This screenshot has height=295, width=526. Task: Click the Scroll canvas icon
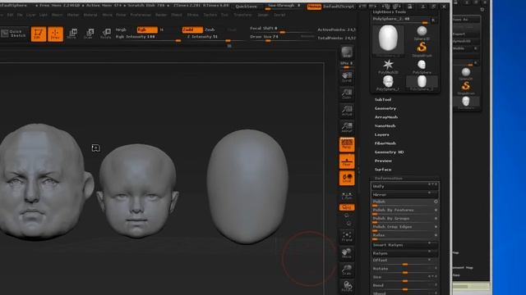(x=347, y=77)
